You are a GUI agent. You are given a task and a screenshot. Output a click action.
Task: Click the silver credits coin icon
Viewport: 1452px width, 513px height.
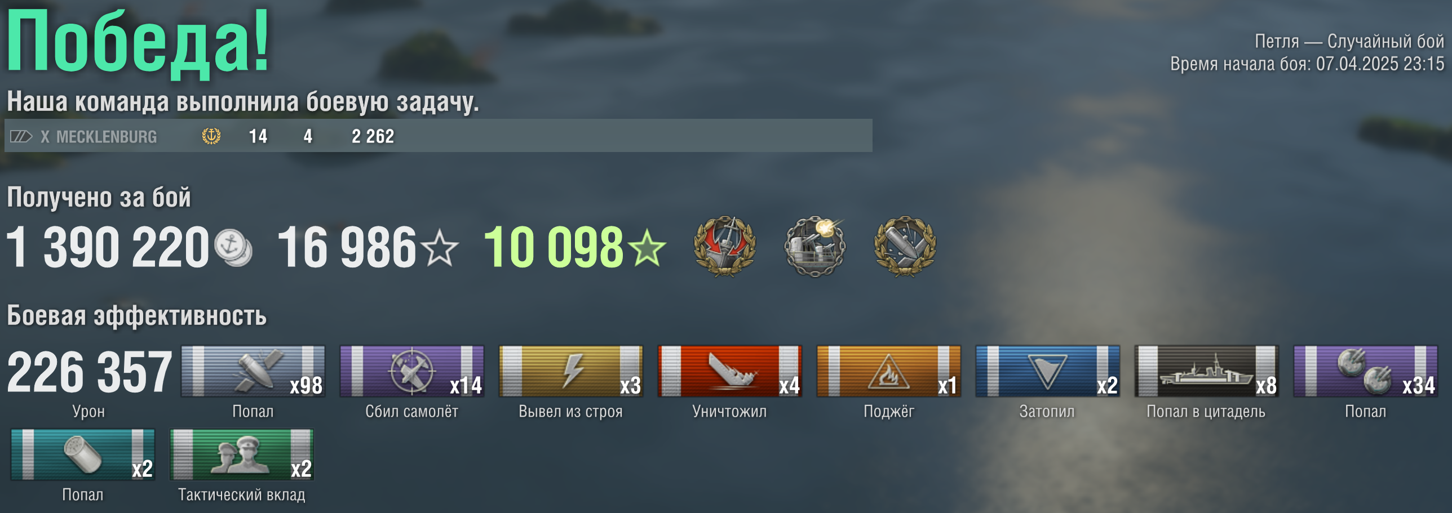tap(233, 248)
